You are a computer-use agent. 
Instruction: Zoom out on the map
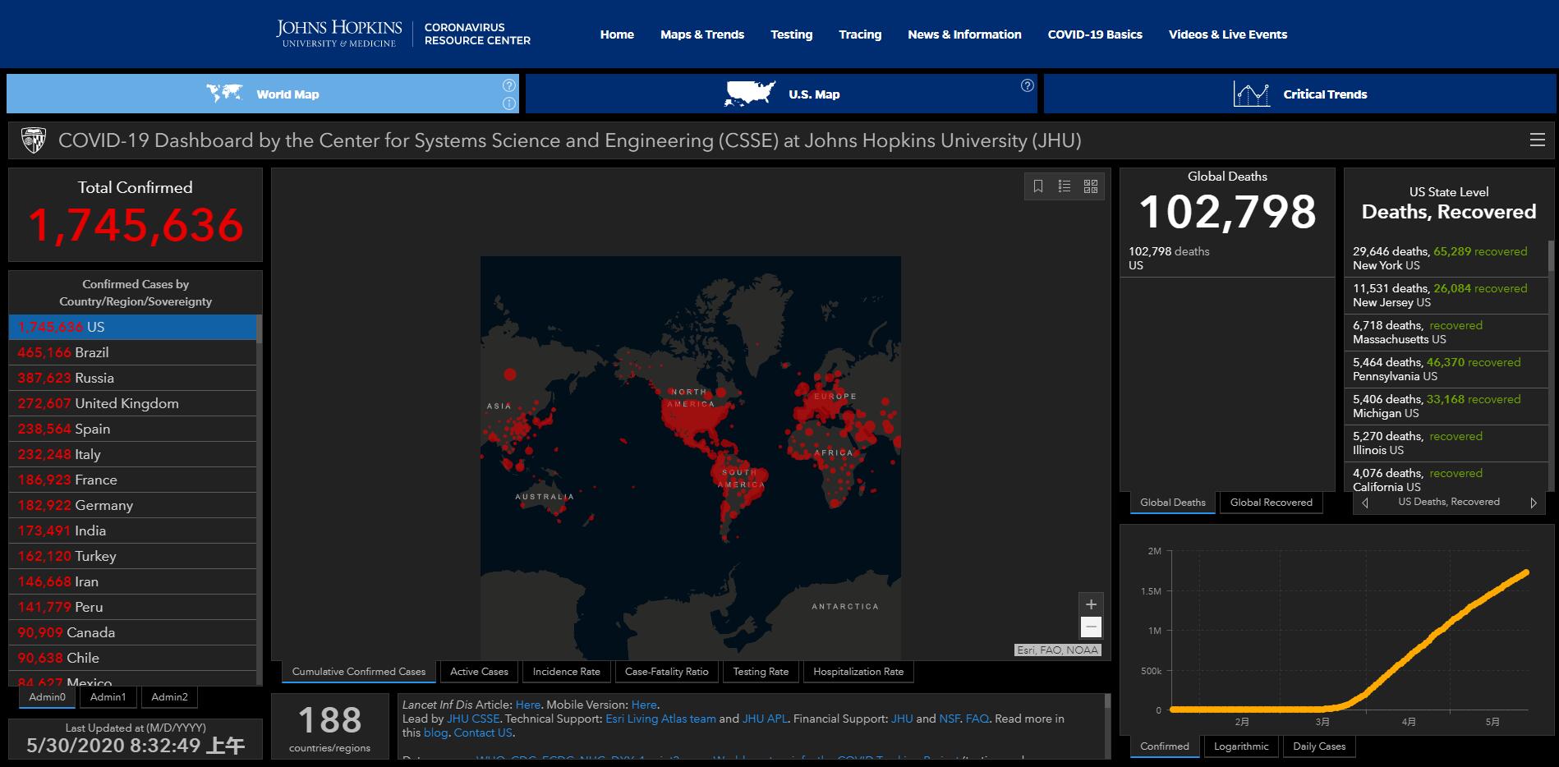[1091, 627]
